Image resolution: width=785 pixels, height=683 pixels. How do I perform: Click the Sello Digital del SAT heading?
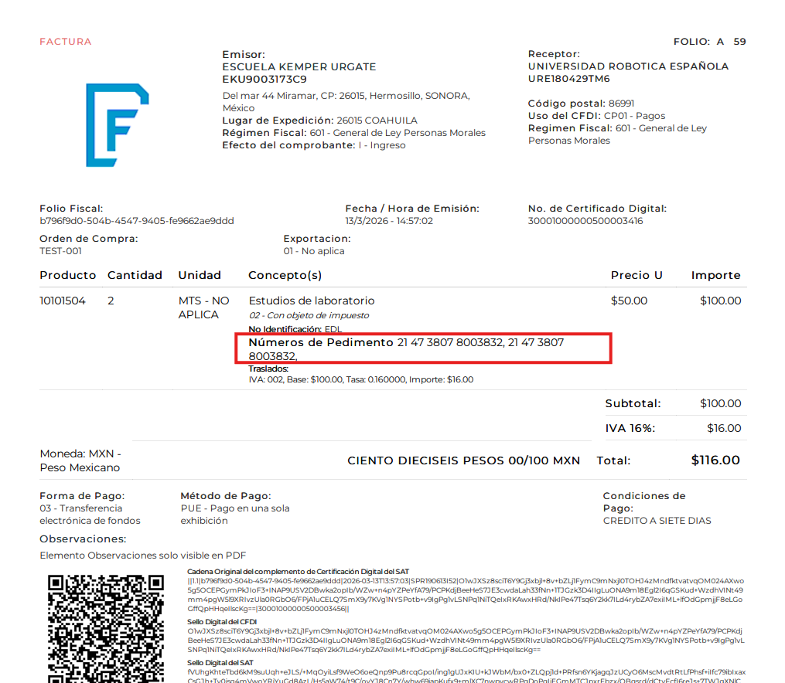pyautogui.click(x=220, y=663)
